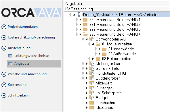Image resolution: width=170 pixels, height=112 pixels.
Task: Click the diamond marker beside 990 ANG 1
Action: pos(77,20)
